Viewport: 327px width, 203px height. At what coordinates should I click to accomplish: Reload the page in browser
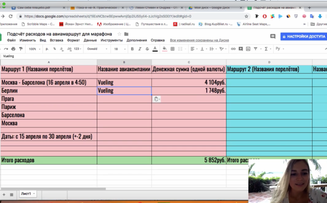click(x=10, y=16)
